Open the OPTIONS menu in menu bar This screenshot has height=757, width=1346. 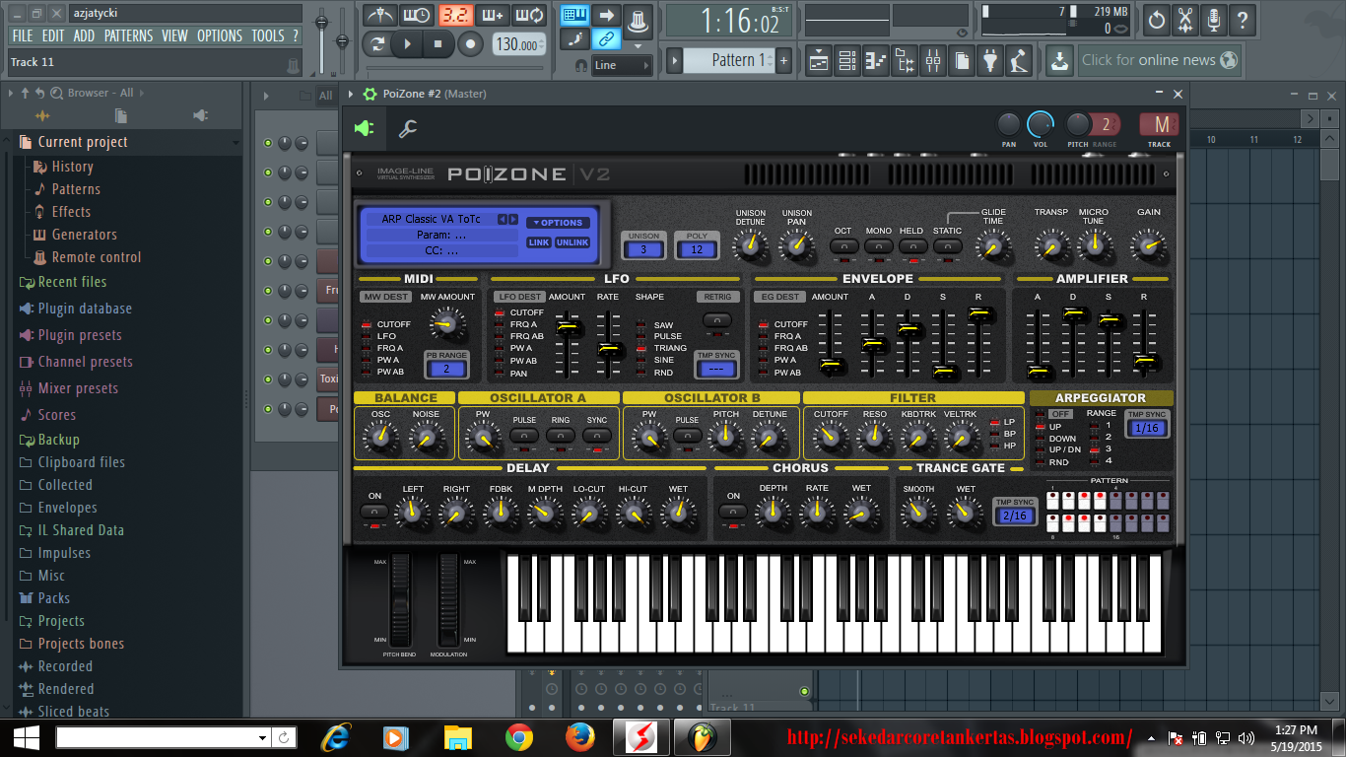(220, 35)
